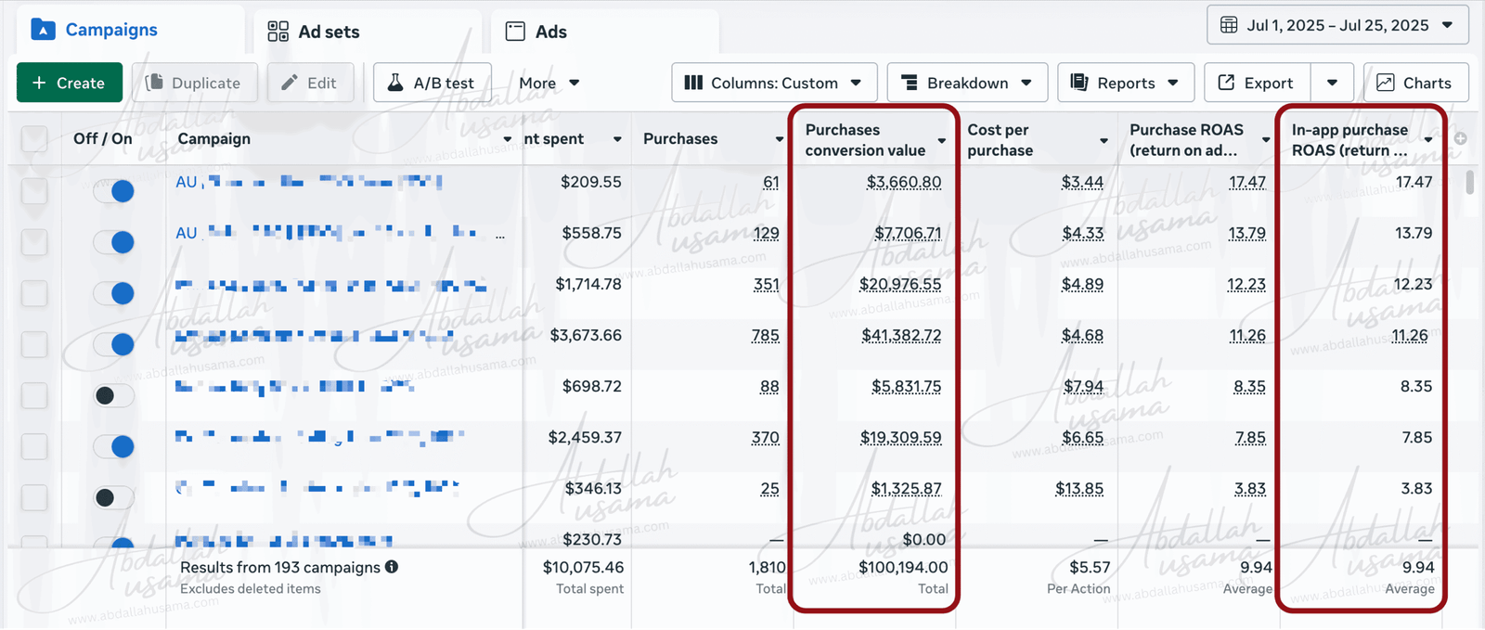Sort by the Purchases column header
The image size is (1485, 630).
point(680,138)
